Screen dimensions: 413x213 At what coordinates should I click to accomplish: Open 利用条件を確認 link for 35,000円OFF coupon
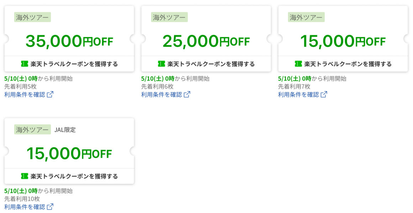pos(25,94)
